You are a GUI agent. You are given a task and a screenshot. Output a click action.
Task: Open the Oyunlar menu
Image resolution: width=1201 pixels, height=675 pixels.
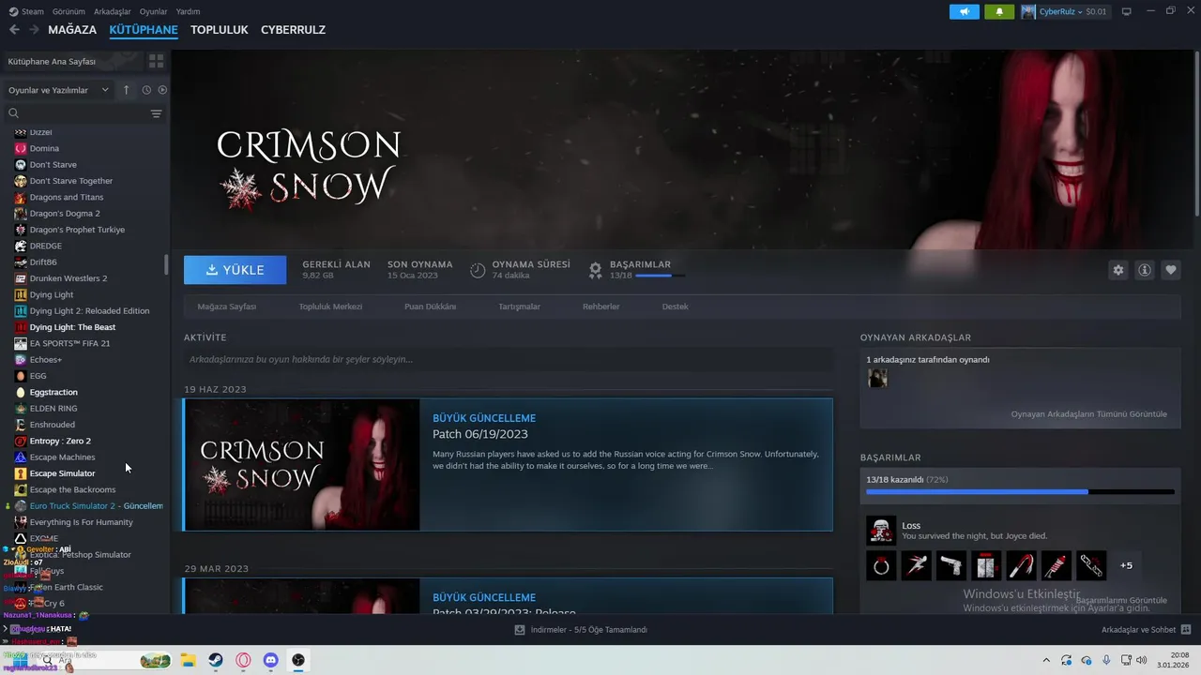(153, 11)
